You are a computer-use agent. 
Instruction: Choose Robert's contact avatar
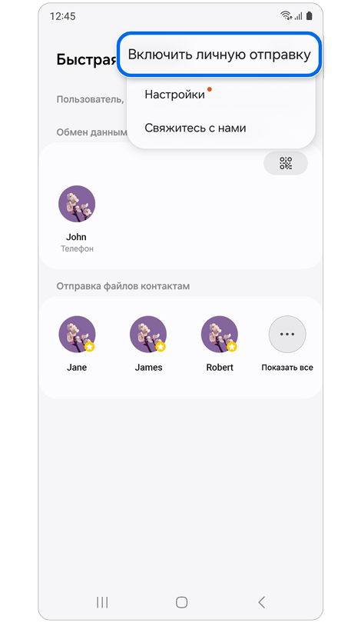click(x=220, y=334)
